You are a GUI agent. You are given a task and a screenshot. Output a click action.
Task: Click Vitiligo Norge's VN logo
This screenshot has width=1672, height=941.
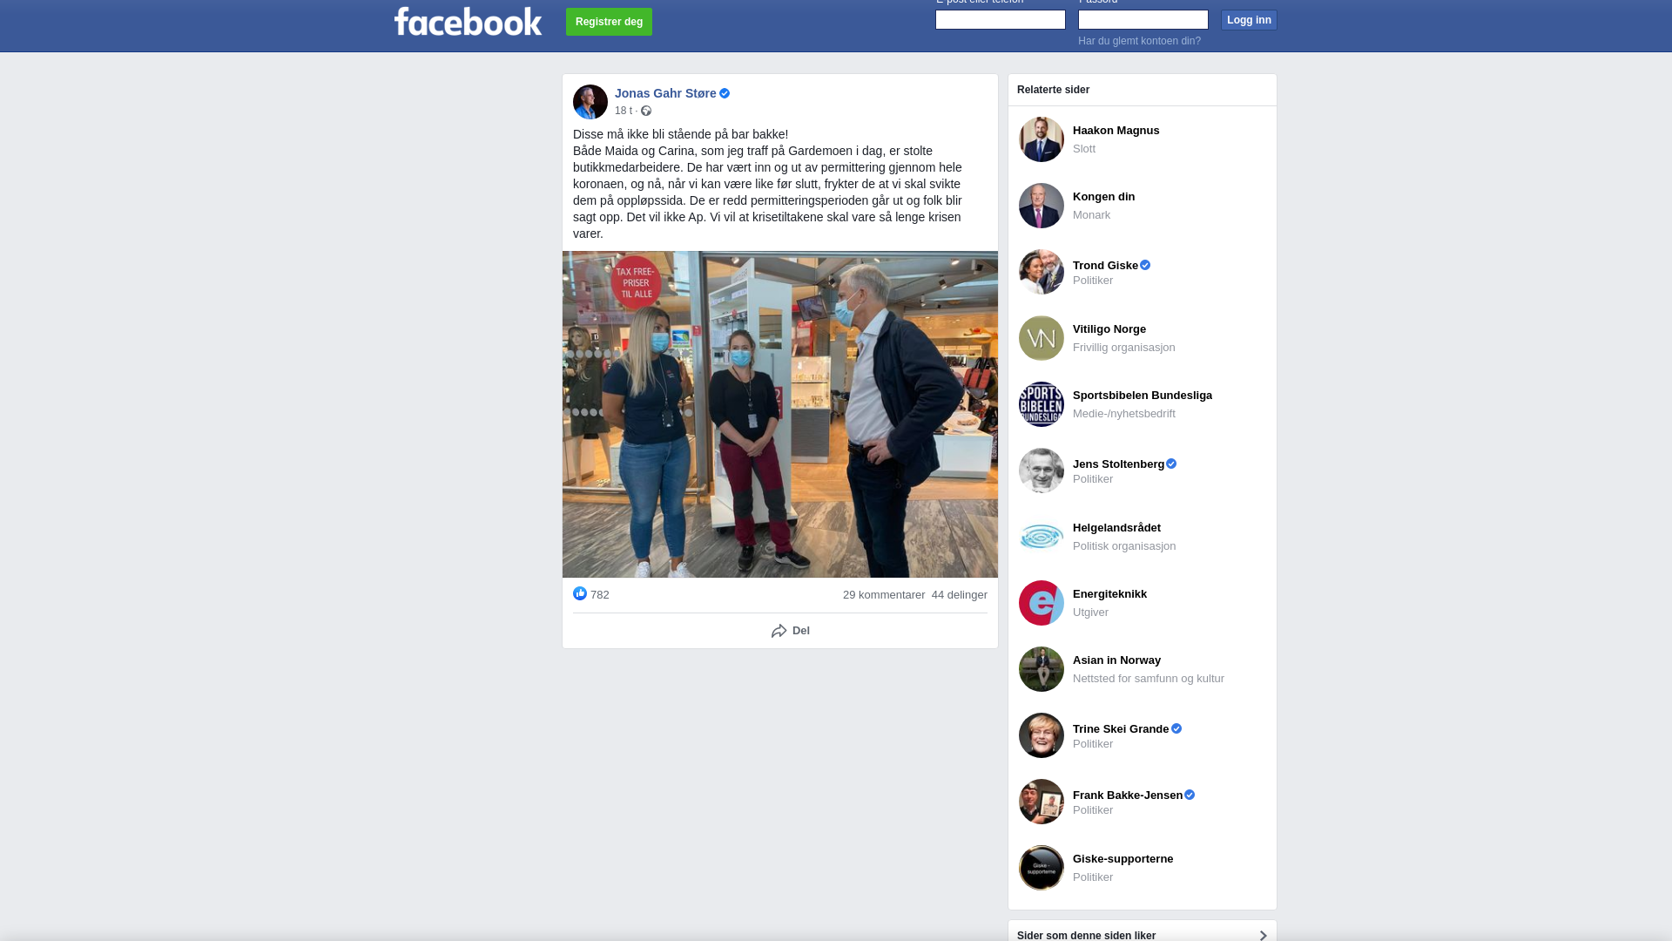point(1042,338)
